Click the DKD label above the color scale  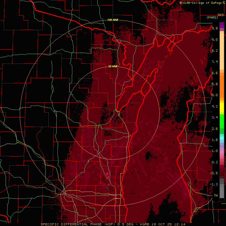point(221,15)
